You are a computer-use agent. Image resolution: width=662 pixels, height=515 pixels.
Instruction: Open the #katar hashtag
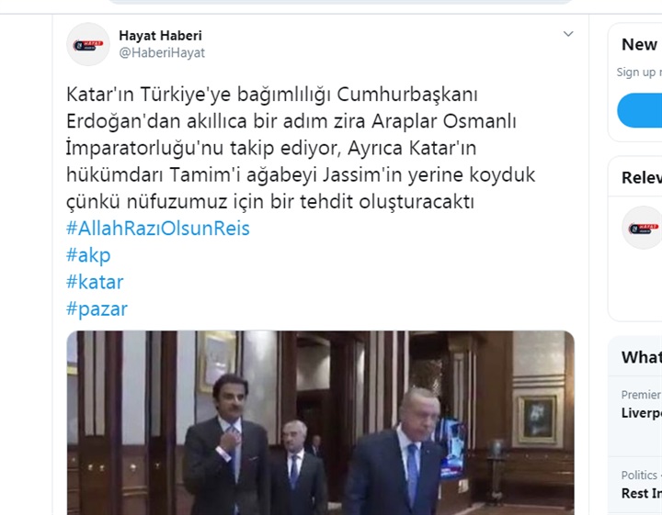pos(95,282)
